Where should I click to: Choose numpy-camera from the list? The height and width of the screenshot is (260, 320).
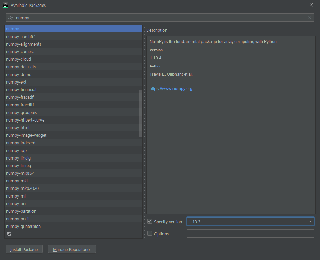pos(74,51)
